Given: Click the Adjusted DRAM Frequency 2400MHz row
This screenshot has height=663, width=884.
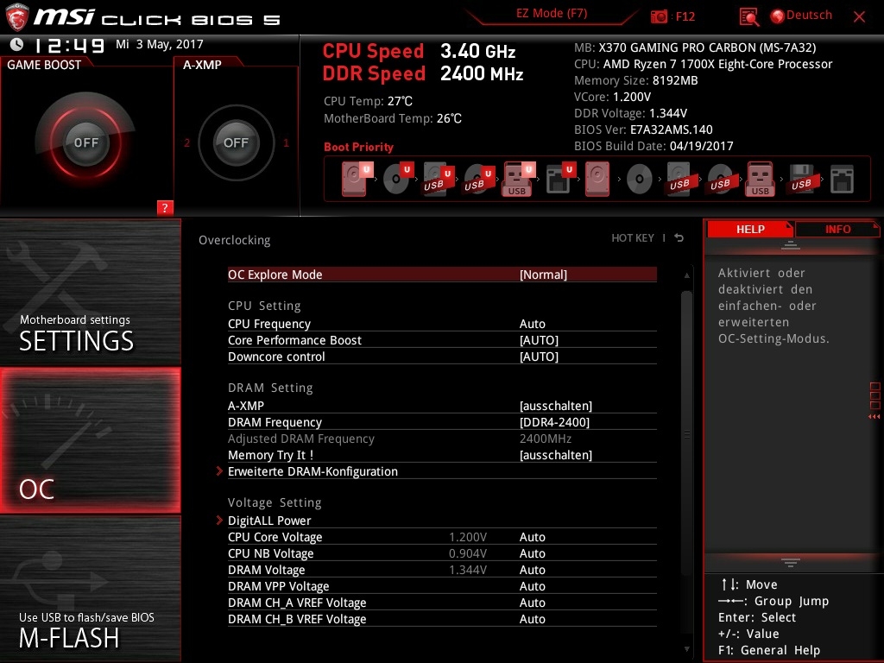Looking at the screenshot, I should click(442, 439).
